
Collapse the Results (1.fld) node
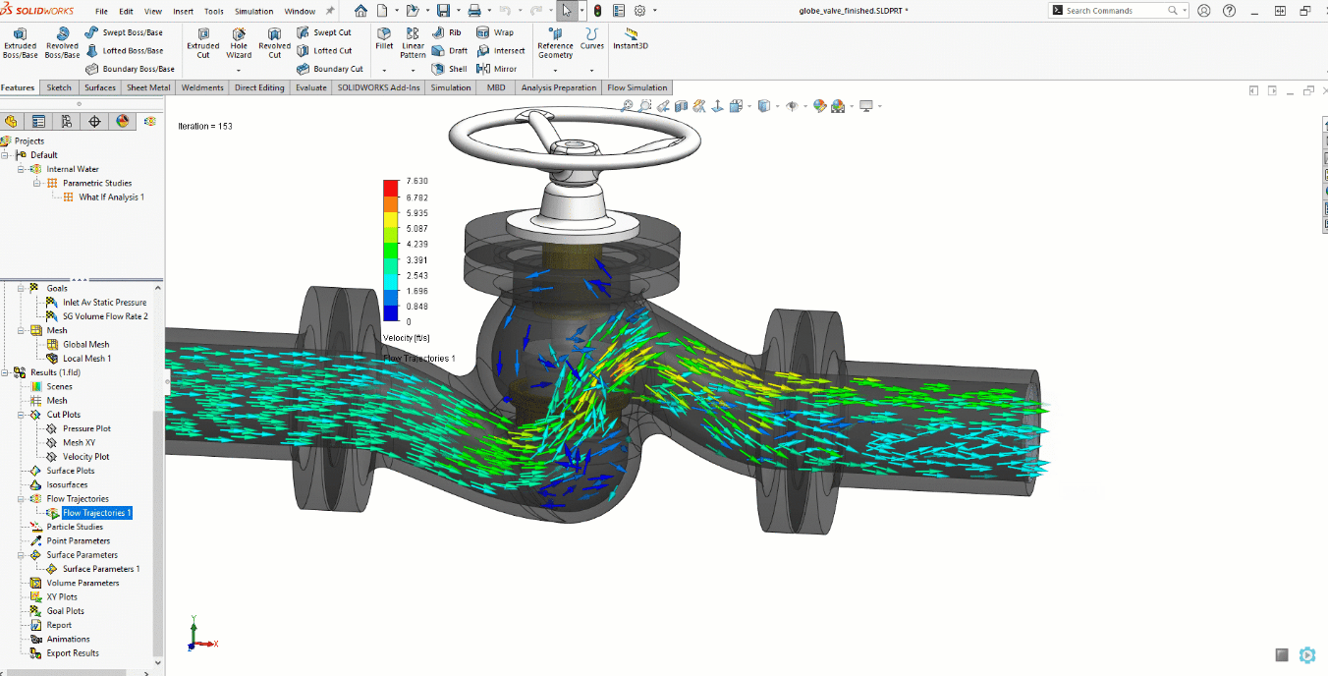point(5,372)
